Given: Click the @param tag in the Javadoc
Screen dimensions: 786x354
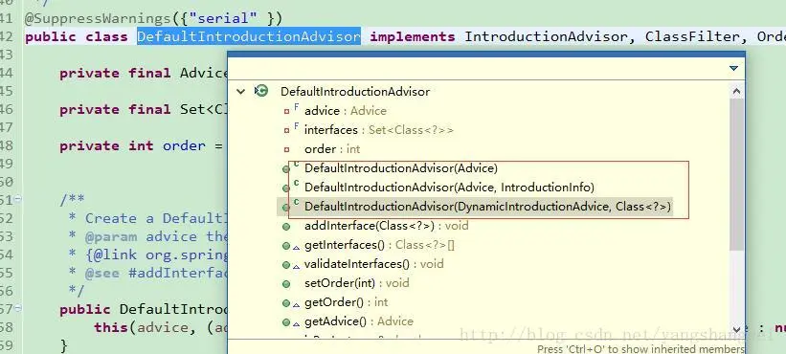Looking at the screenshot, I should 111,236.
